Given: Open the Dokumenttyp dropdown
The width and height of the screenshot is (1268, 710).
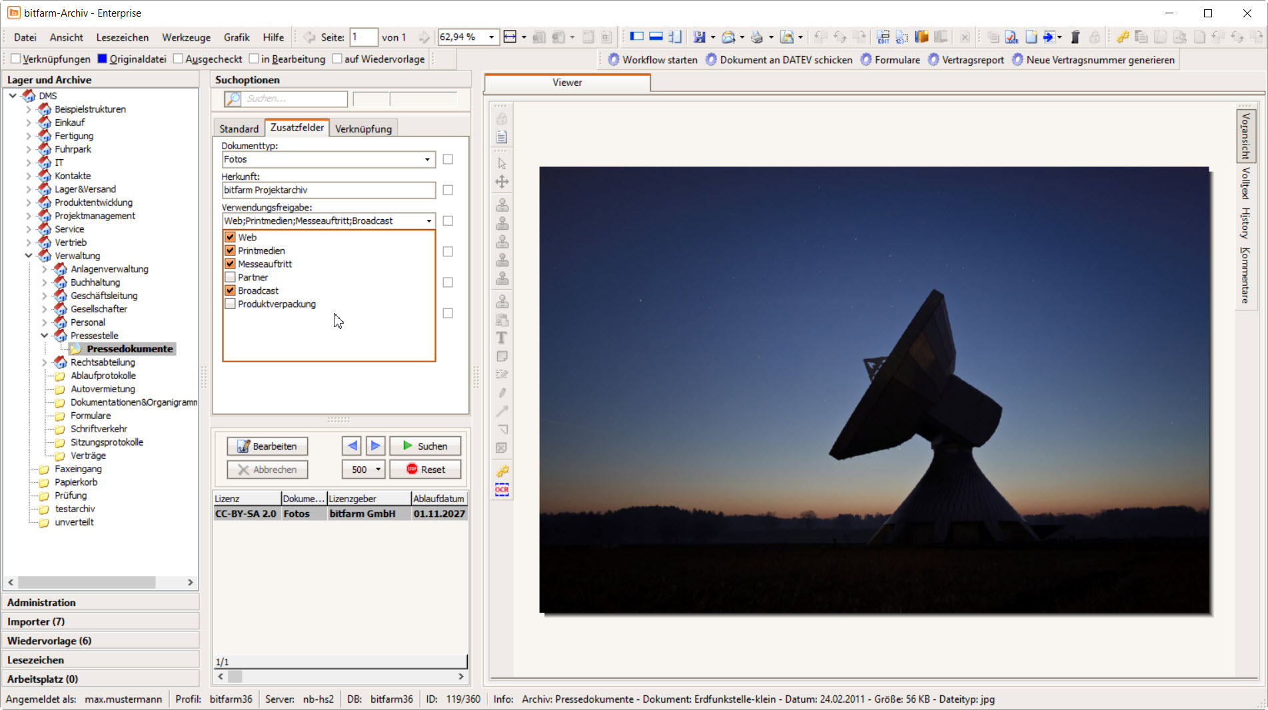Looking at the screenshot, I should (427, 159).
